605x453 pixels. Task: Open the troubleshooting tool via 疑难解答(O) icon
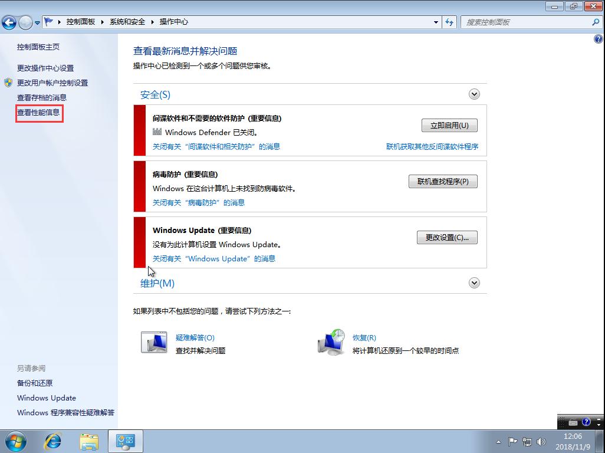tap(154, 342)
